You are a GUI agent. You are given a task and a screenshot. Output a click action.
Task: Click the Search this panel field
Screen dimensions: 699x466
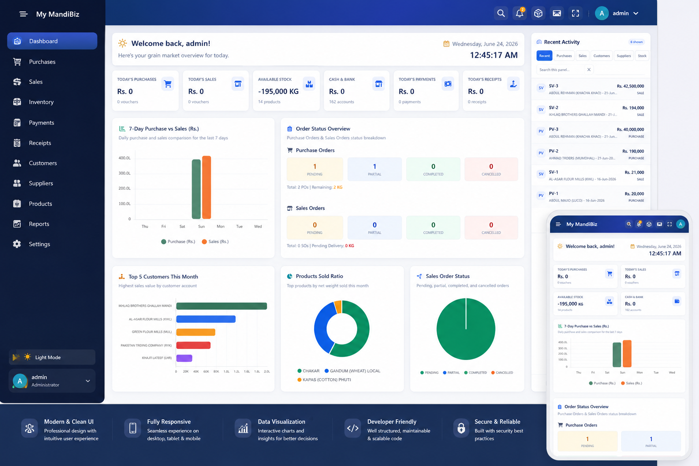562,70
